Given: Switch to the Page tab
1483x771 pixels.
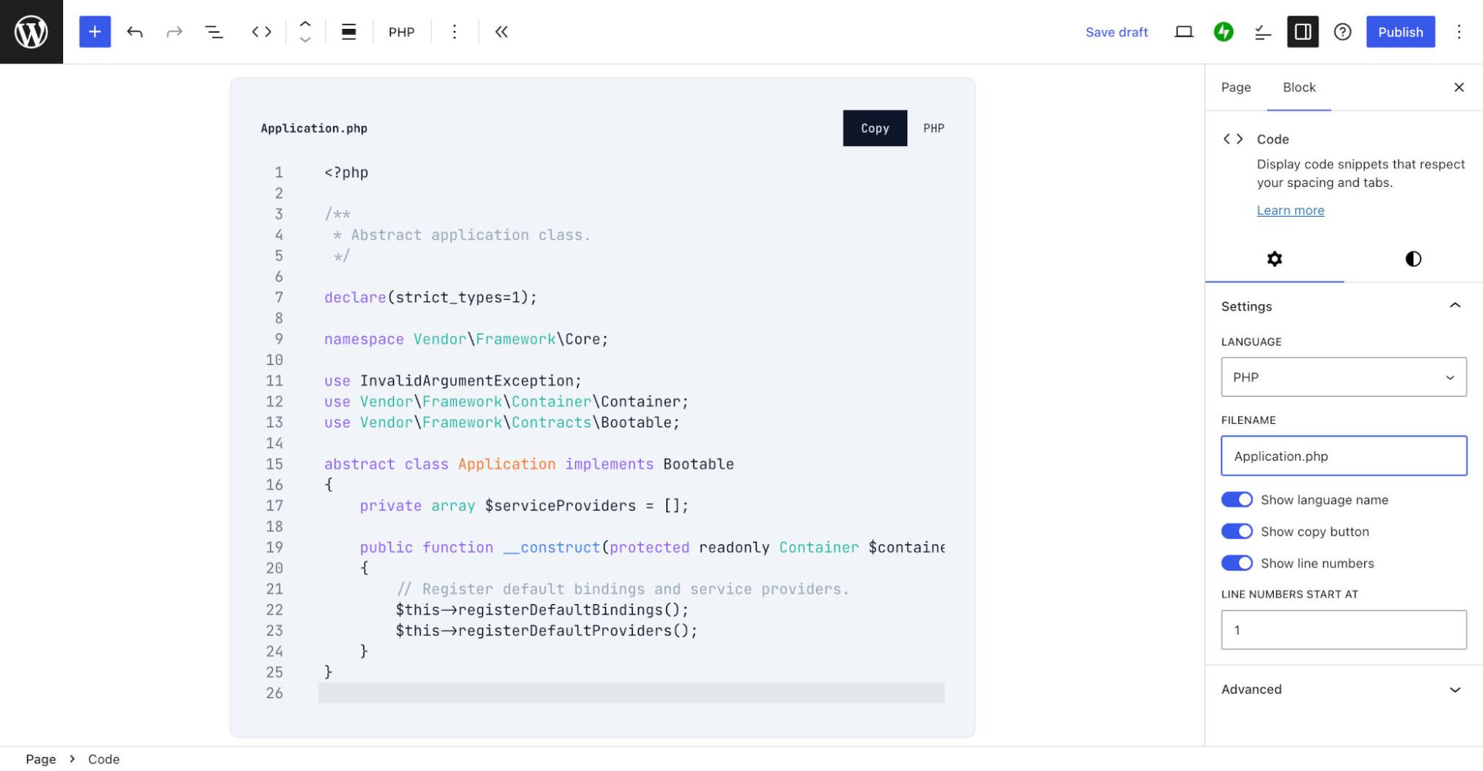Looking at the screenshot, I should point(1235,88).
